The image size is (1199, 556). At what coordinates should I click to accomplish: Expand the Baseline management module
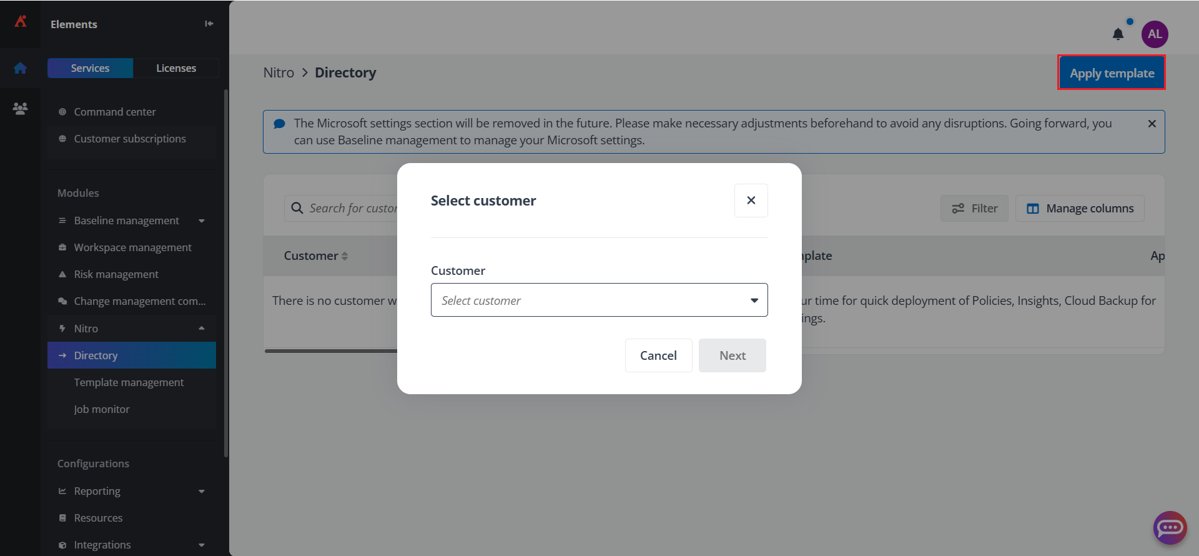(202, 221)
